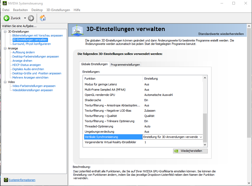The image size is (252, 186).
Task: Click the Automatische Auswahl value for OpenGL GPU
Action: (158, 95)
